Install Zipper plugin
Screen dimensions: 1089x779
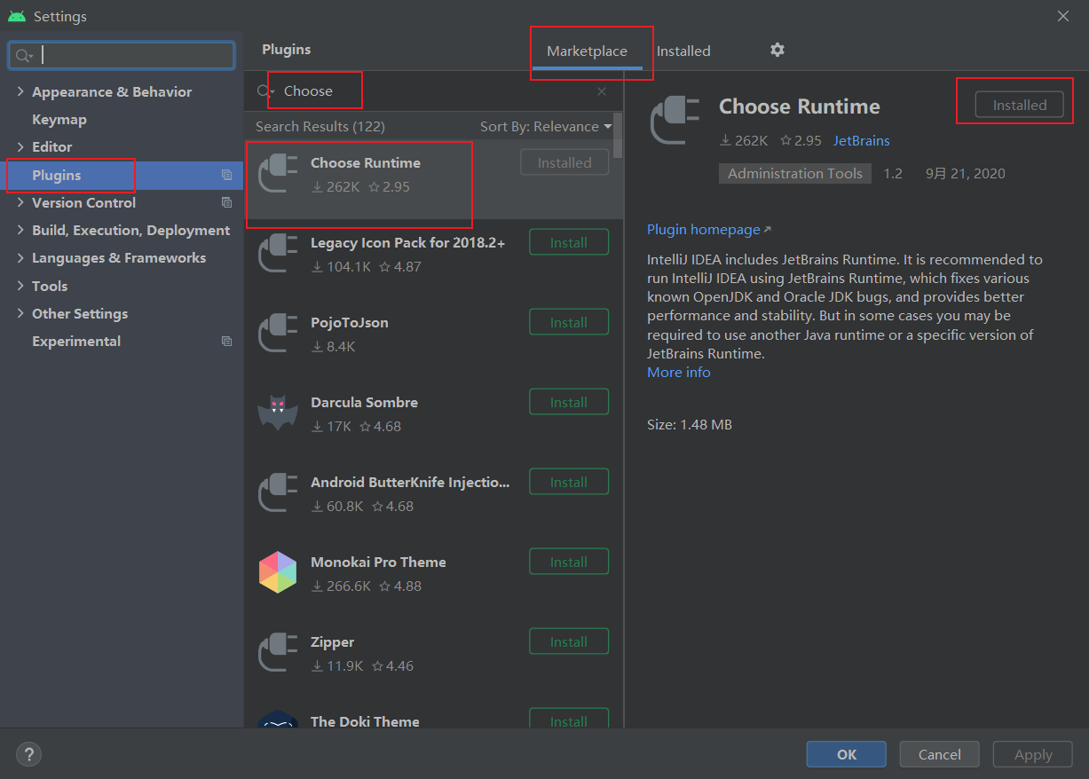tap(569, 641)
